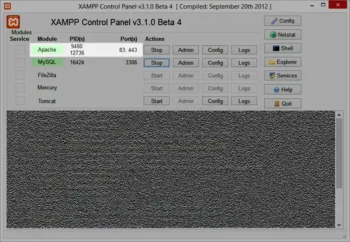Toggle the MySQL service checkbox
The image size is (350, 242).
(x=20, y=62)
